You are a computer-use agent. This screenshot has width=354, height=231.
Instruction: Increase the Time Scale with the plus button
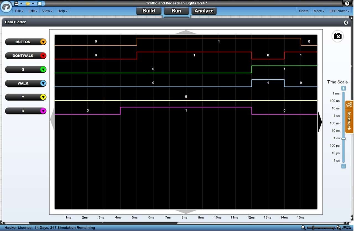tap(343, 88)
